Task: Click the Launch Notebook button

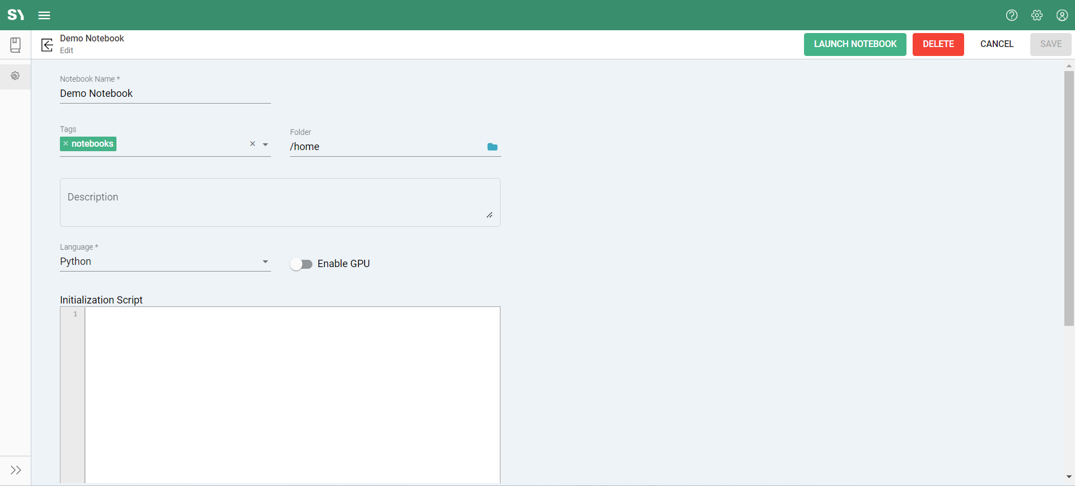Action: click(854, 44)
